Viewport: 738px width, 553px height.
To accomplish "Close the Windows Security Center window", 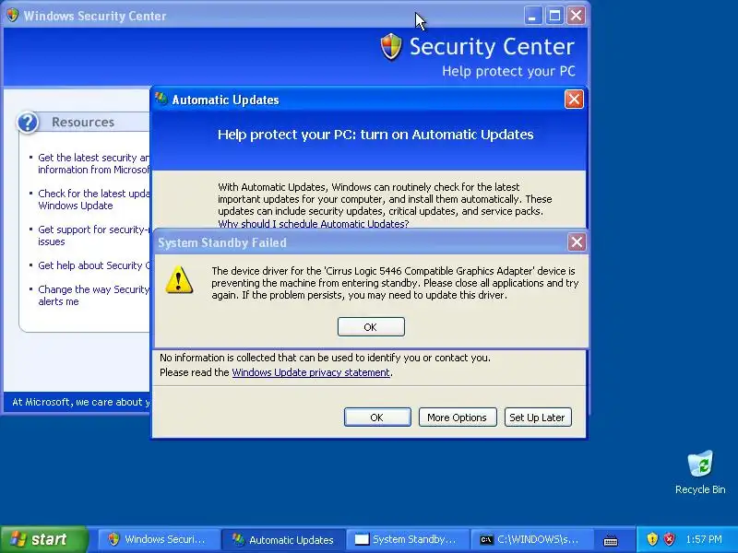I will click(x=576, y=16).
